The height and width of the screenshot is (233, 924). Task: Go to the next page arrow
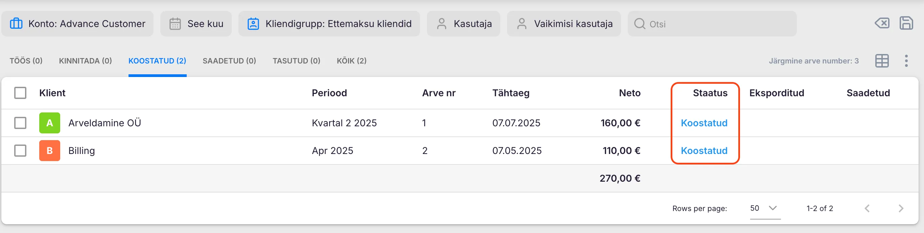point(901,208)
